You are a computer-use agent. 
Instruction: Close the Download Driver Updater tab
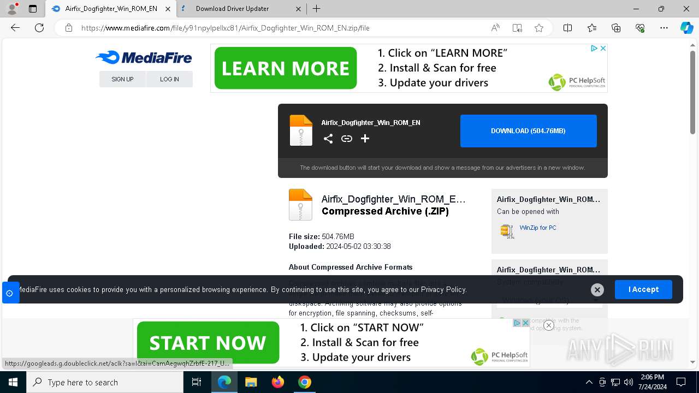(298, 9)
